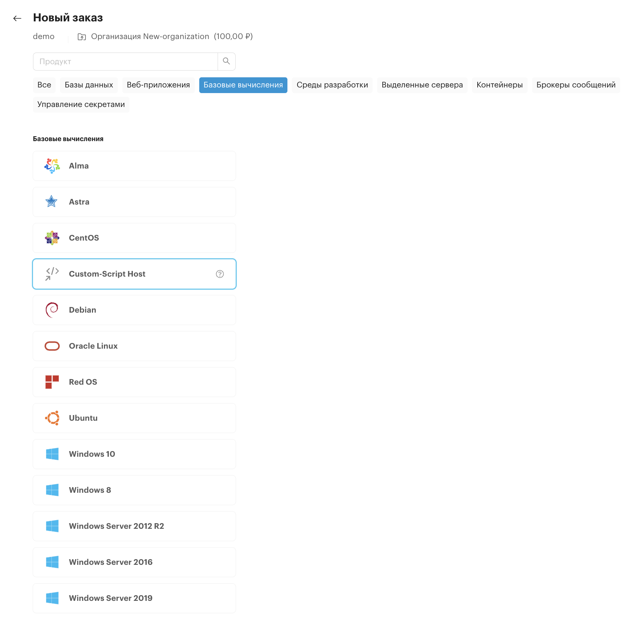Filter by Контейнеры category
Image resolution: width=633 pixels, height=620 pixels.
pyautogui.click(x=500, y=85)
